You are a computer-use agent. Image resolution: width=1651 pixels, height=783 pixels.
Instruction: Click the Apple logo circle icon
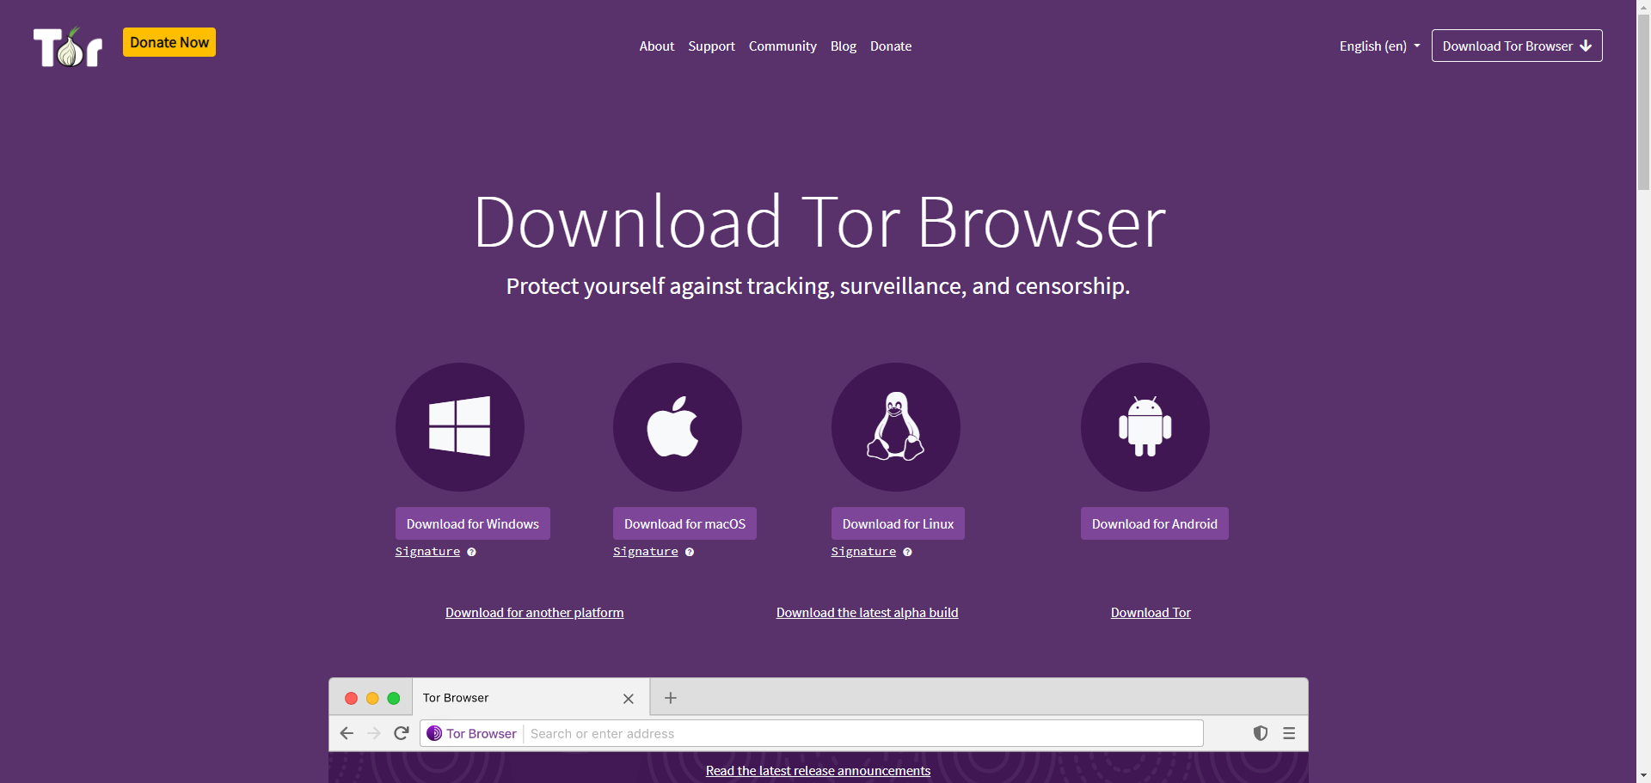[678, 427]
